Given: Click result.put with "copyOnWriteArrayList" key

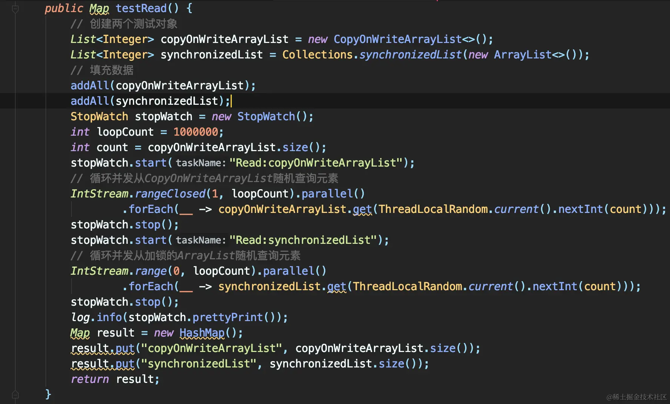Looking at the screenshot, I should pyautogui.click(x=276, y=348).
